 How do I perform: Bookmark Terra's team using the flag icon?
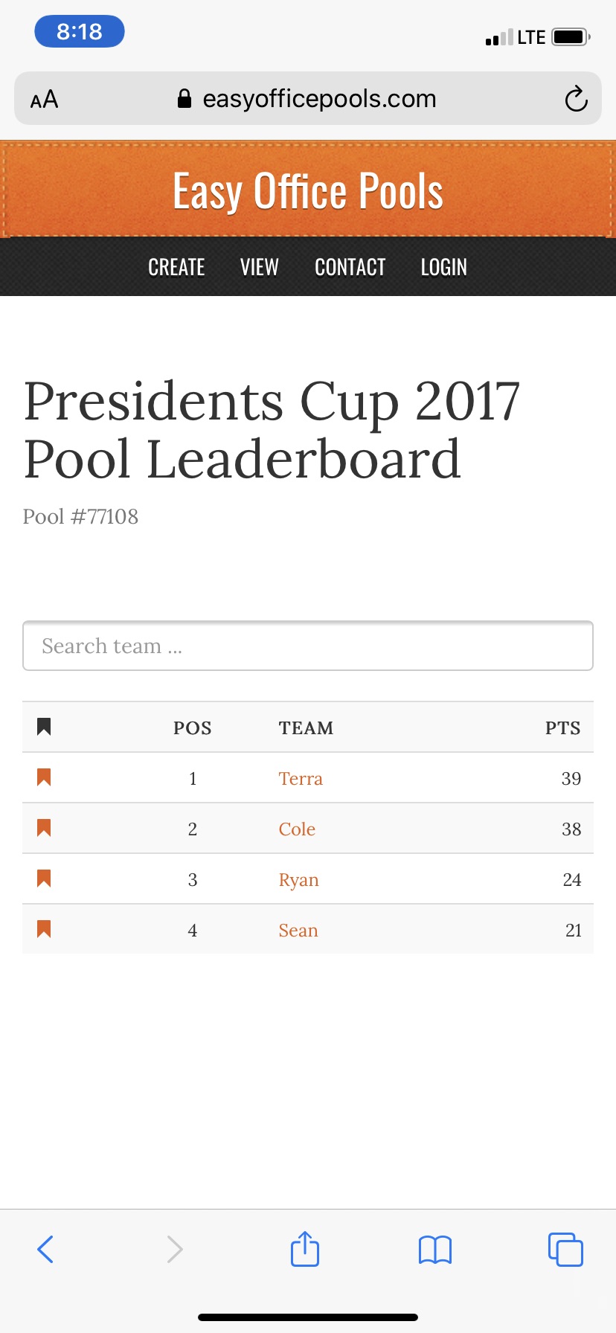pyautogui.click(x=43, y=778)
